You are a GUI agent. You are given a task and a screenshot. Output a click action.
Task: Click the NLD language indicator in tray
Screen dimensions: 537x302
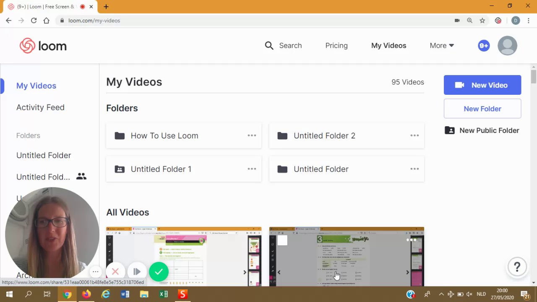481,294
